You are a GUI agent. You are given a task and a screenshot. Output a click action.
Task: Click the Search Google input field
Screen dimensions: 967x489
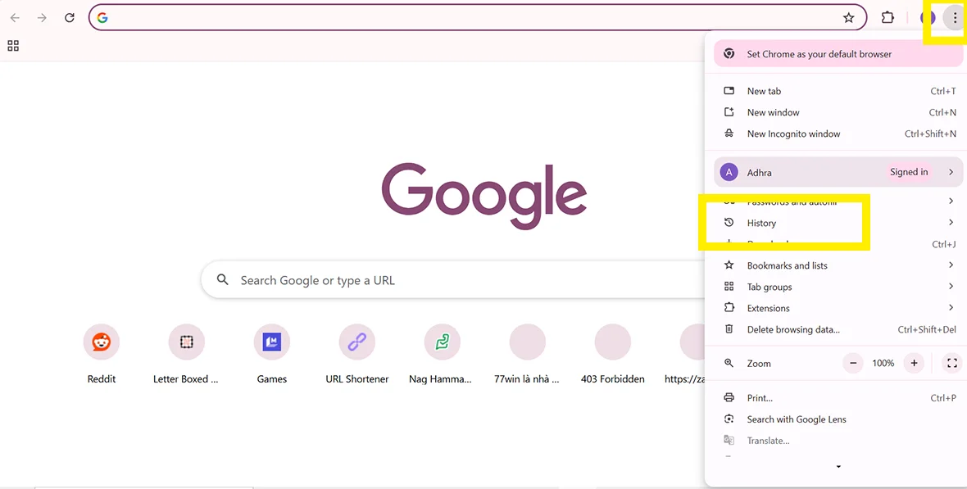(410, 279)
